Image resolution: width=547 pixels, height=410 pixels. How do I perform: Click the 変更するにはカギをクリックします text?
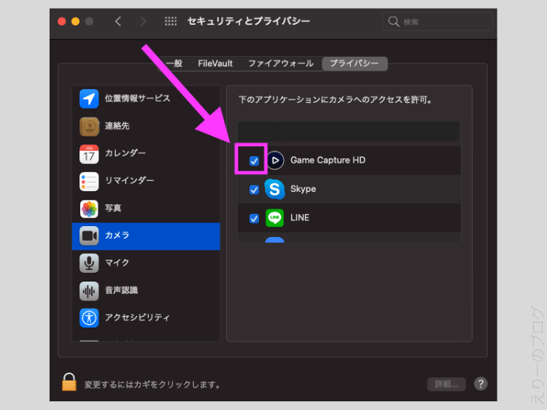(x=152, y=384)
